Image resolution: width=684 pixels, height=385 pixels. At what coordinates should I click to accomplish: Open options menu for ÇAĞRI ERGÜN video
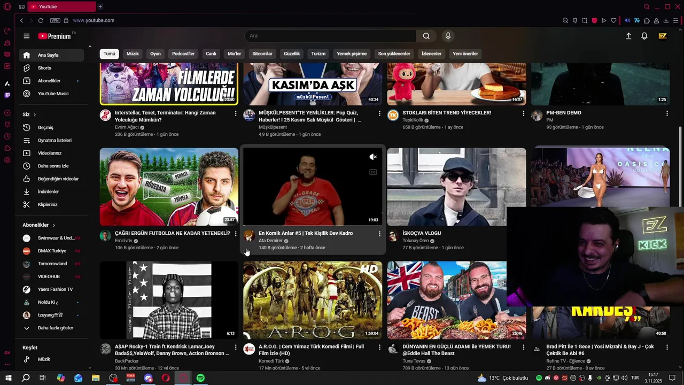tap(236, 234)
